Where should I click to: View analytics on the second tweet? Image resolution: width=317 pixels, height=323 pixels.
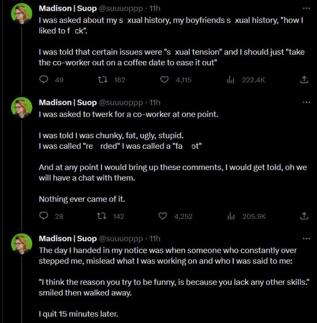click(230, 216)
